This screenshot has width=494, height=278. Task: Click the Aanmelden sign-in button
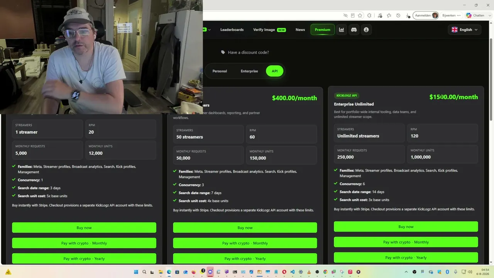click(426, 15)
